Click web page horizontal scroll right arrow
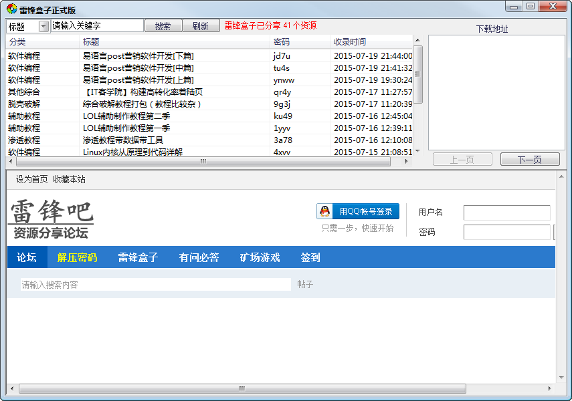This screenshot has height=401, width=572. point(549,388)
